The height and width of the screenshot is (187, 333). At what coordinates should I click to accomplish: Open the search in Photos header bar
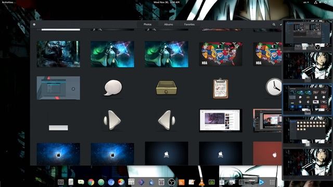274,24
